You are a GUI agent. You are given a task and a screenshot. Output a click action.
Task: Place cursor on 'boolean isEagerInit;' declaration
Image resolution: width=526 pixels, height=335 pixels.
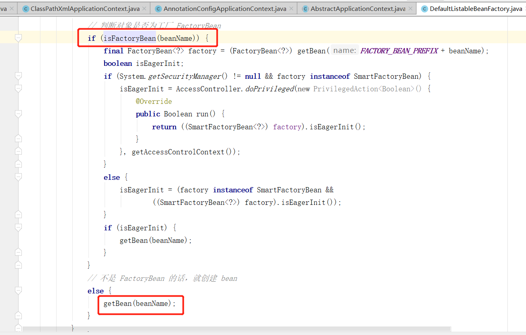pyautogui.click(x=144, y=63)
